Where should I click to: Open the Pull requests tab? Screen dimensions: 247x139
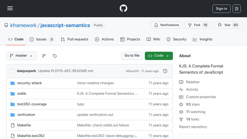tap(75, 39)
